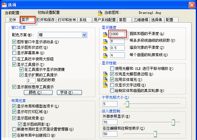The height and width of the screenshot is (140, 197).
Task: Click the drawing icon beside 每条多段线曲线的线段数 field
Action: click(105, 41)
